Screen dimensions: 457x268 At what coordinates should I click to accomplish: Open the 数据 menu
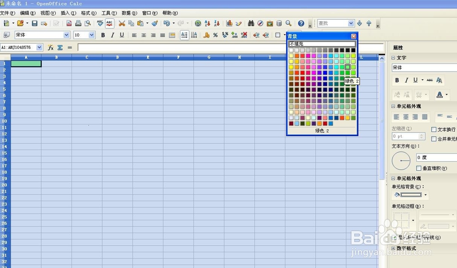pyautogui.click(x=129, y=13)
